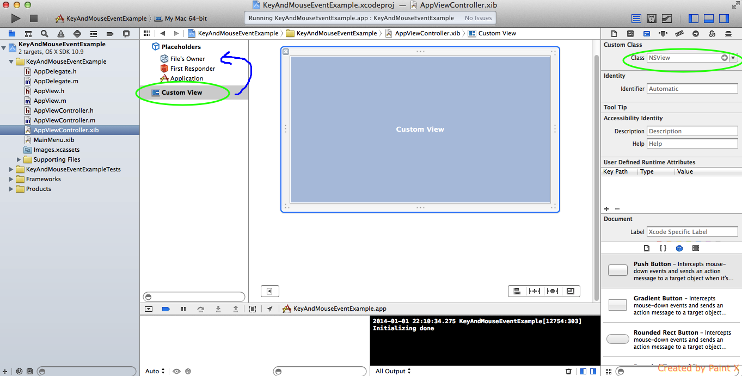This screenshot has width=742, height=376.
Task: Open the Symbol navigator
Action: tap(28, 34)
